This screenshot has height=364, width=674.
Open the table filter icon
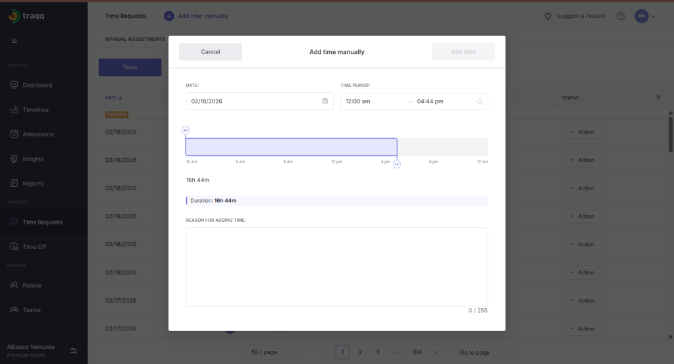pyautogui.click(x=658, y=98)
